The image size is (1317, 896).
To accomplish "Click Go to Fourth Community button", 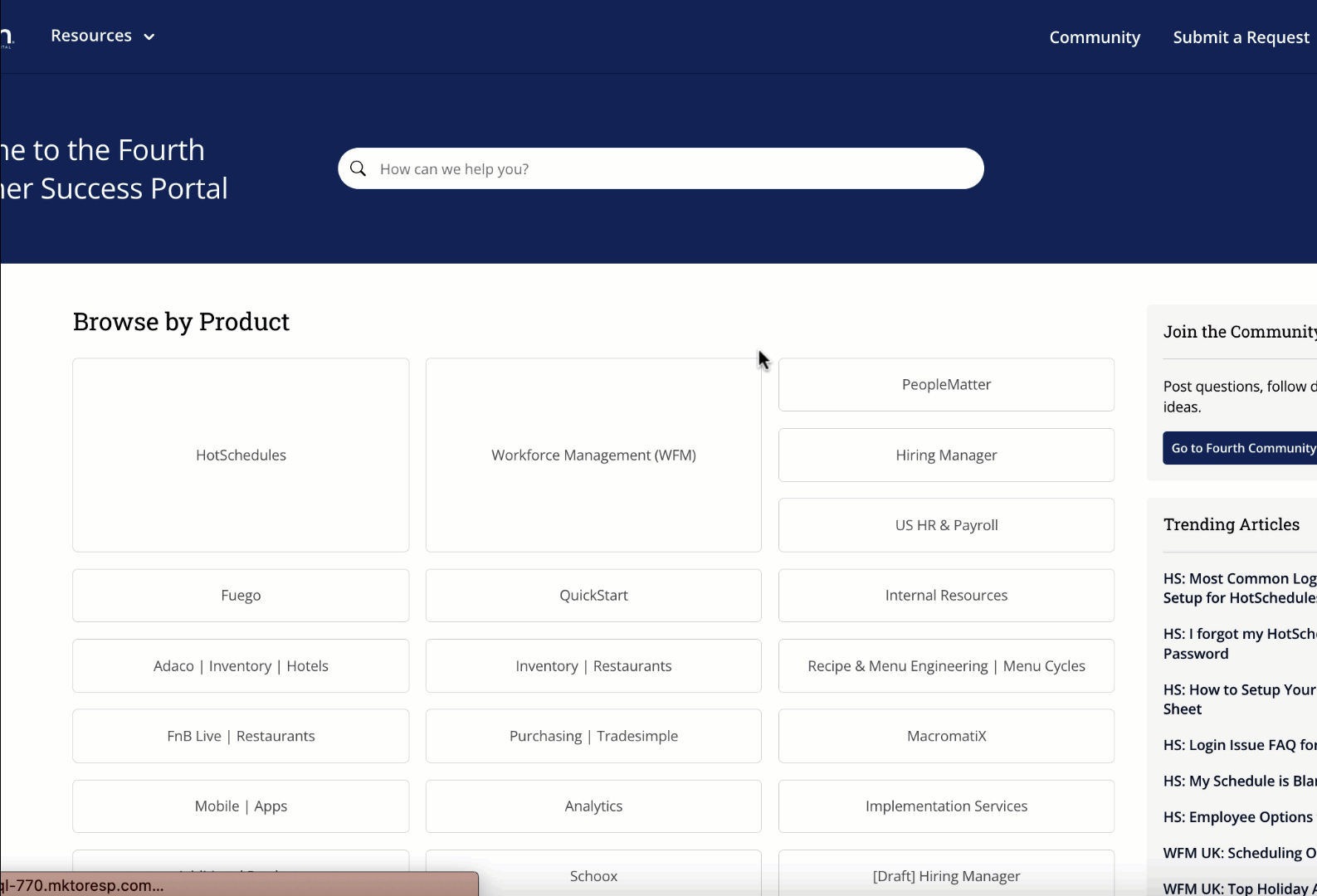I will pos(1240,448).
